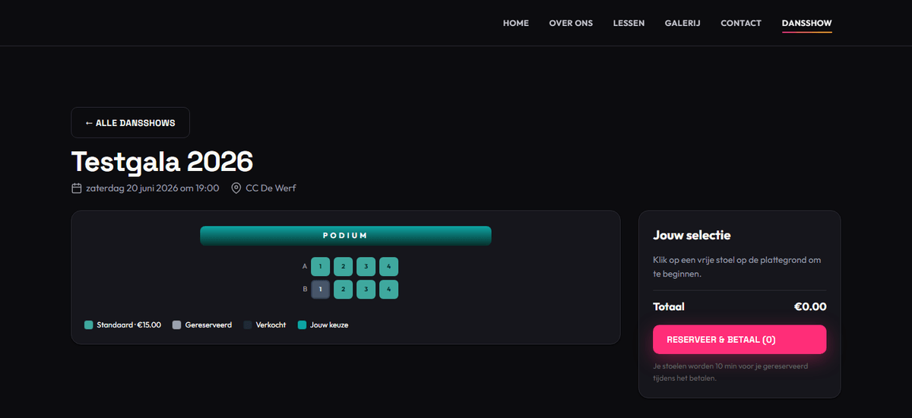The width and height of the screenshot is (912, 418).
Task: Click the Gereserveerd legend swatch
Action: (x=177, y=325)
